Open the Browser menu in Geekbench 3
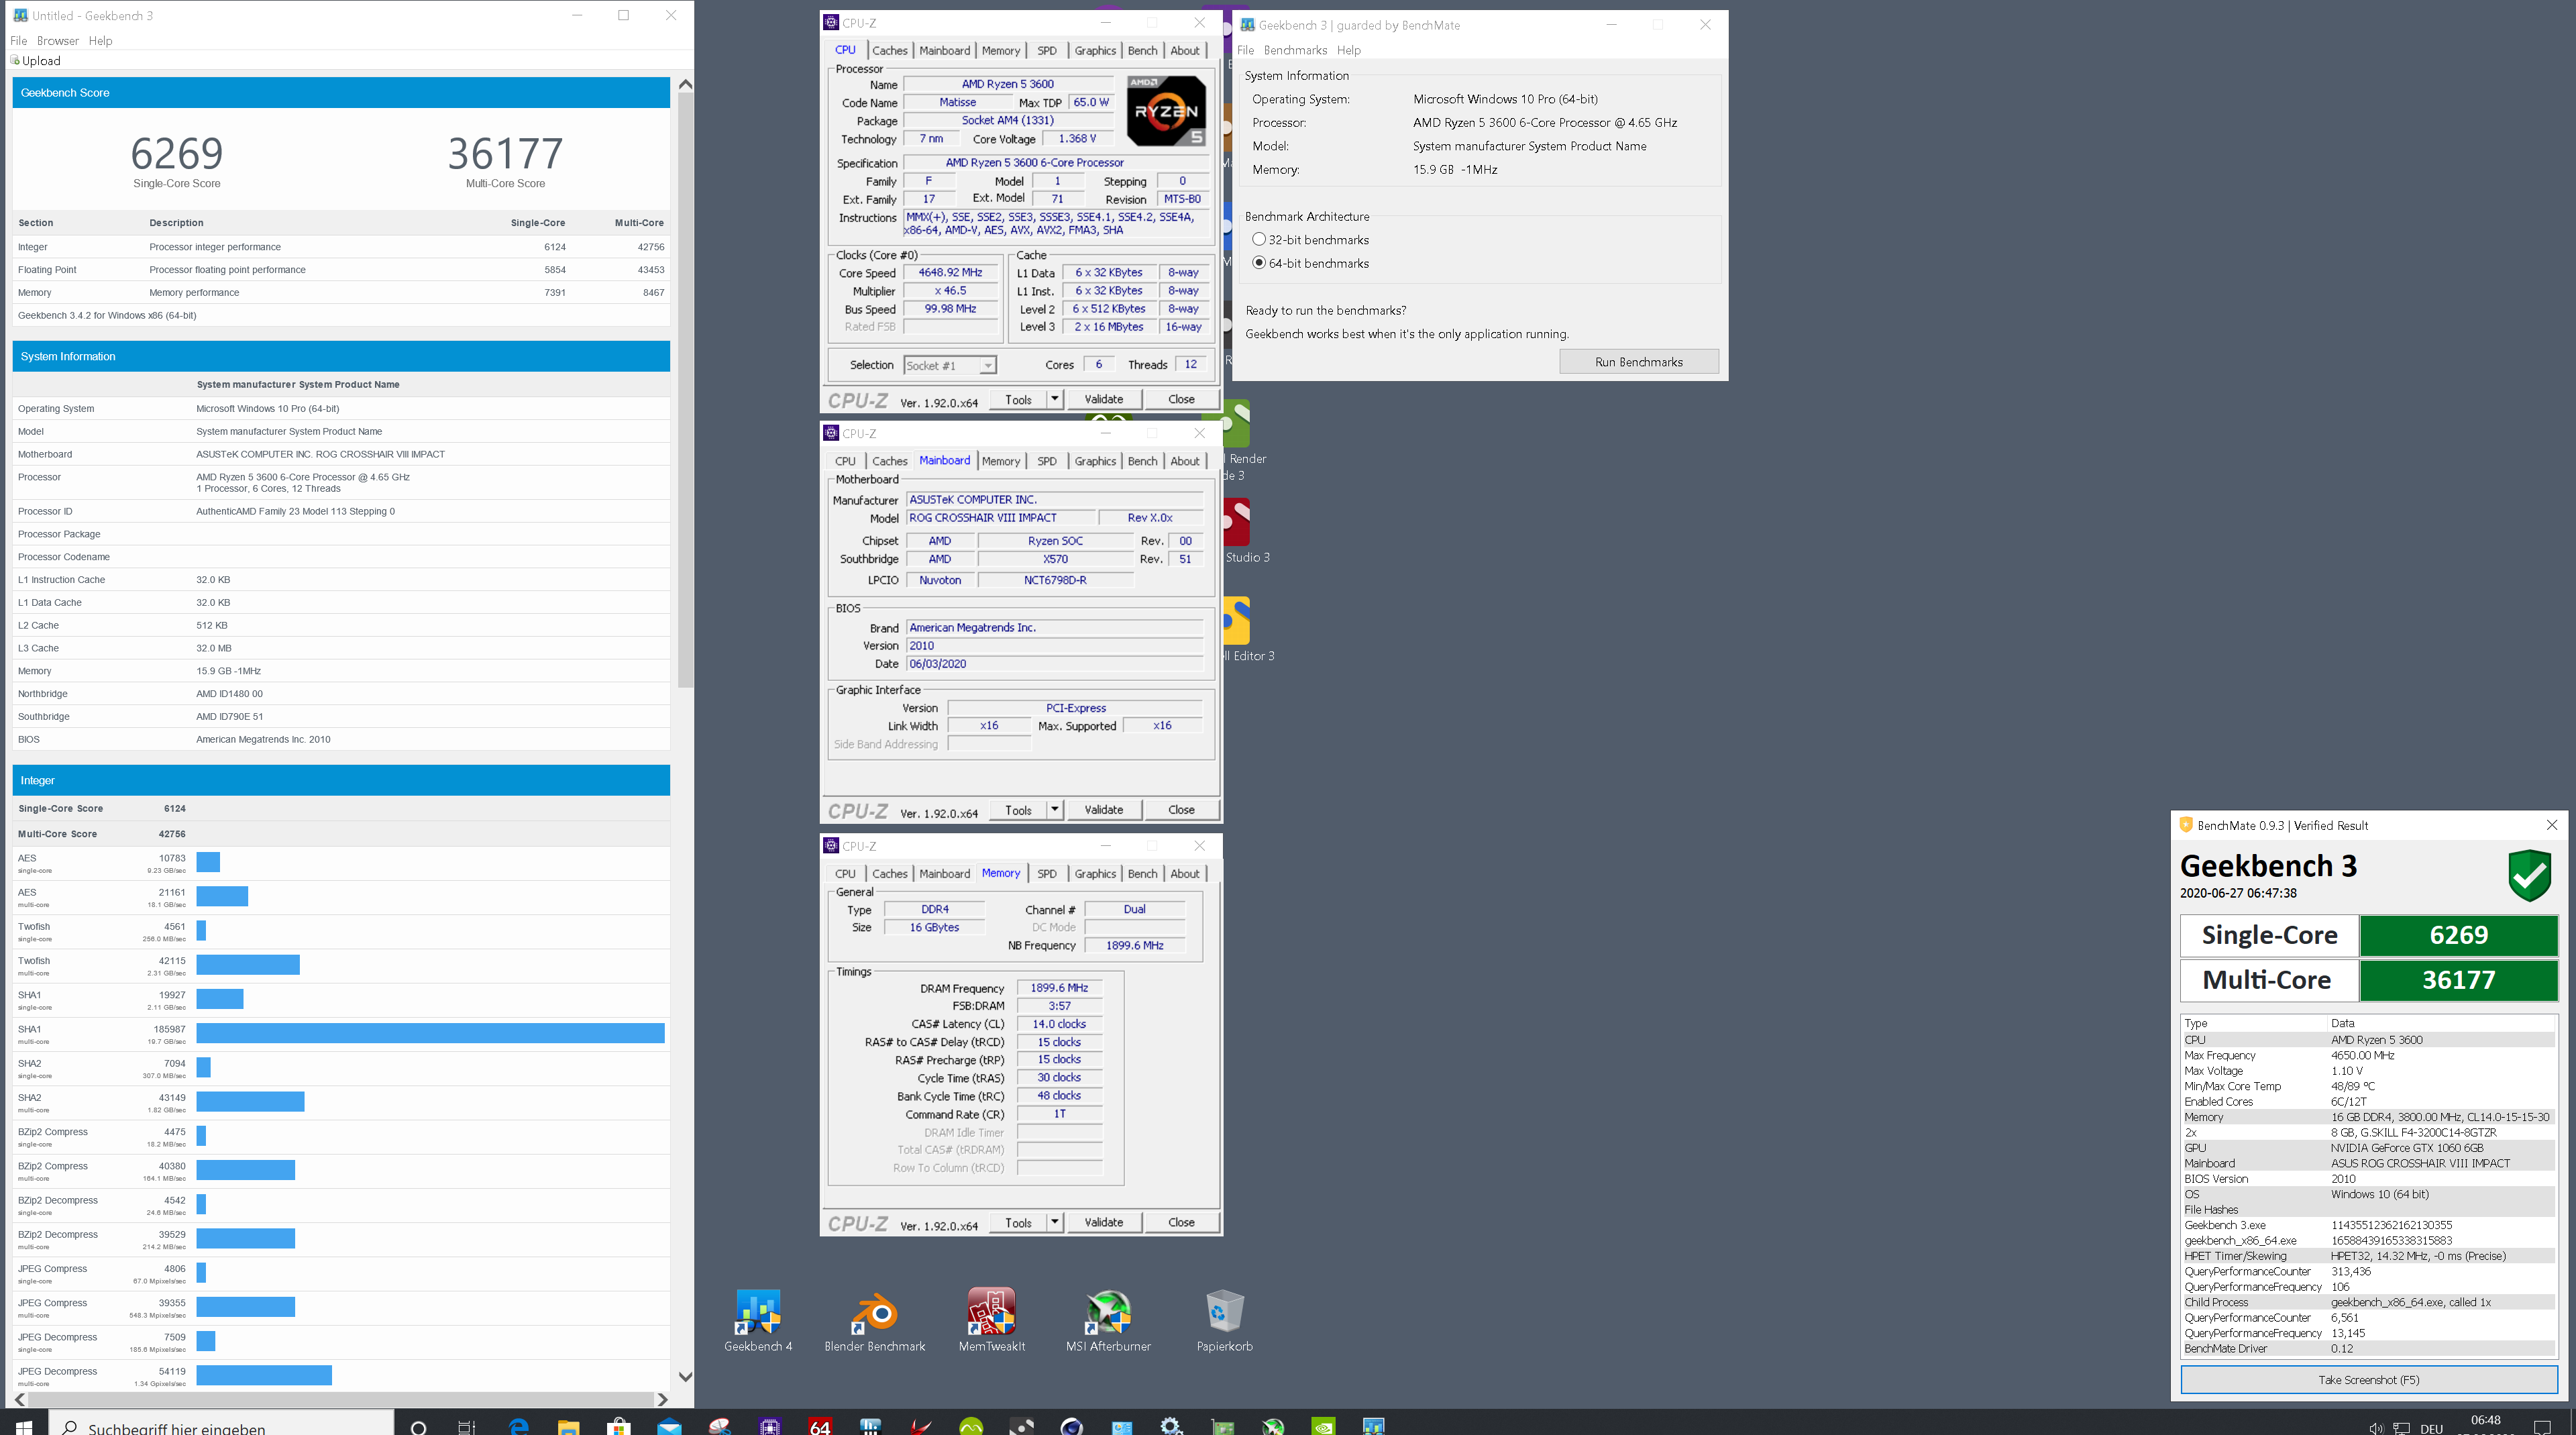 [x=58, y=40]
